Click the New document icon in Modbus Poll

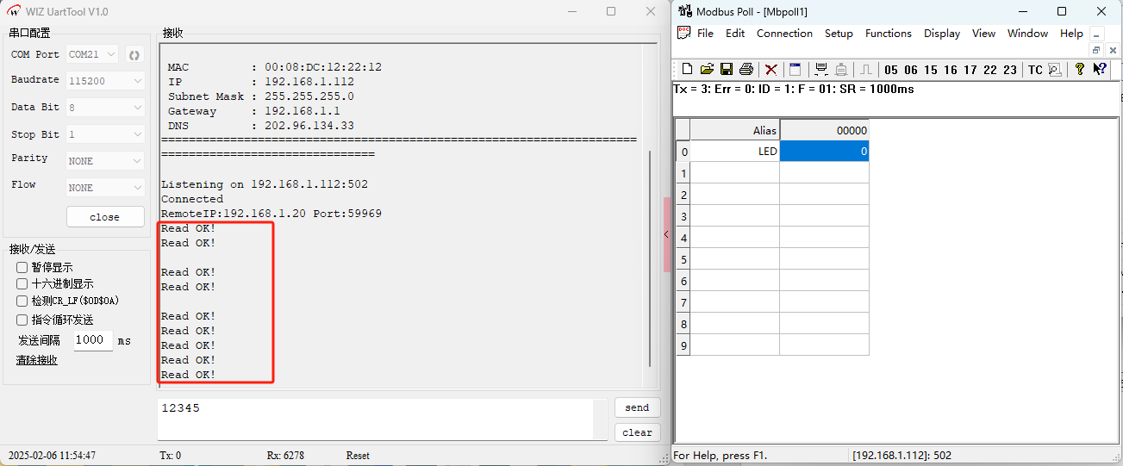pyautogui.click(x=687, y=70)
